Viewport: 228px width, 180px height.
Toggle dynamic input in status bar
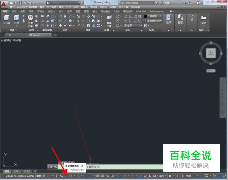(61, 176)
